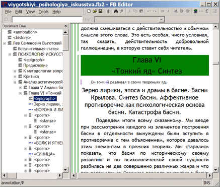Attach a binary file via the paperclip icon

point(108,11)
